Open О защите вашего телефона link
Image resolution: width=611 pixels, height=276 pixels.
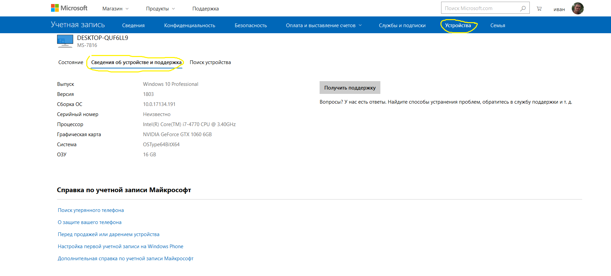tap(90, 222)
